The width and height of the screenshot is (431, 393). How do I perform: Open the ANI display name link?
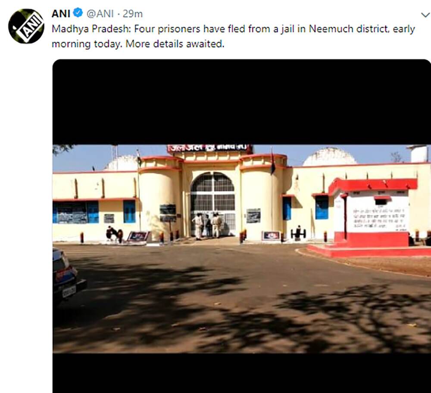tap(61, 13)
